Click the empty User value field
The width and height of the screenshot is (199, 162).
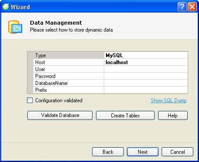click(x=146, y=69)
